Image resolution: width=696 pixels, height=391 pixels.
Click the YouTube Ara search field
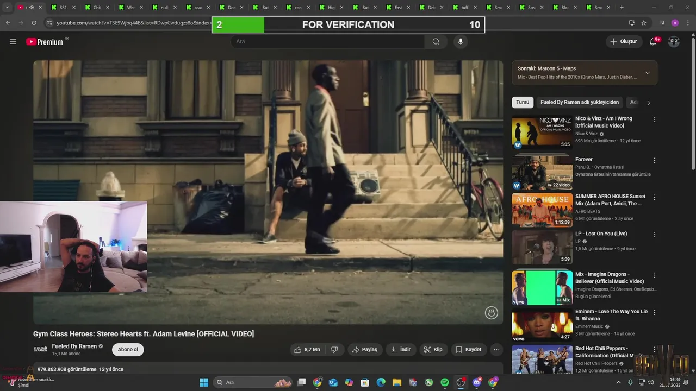328,41
